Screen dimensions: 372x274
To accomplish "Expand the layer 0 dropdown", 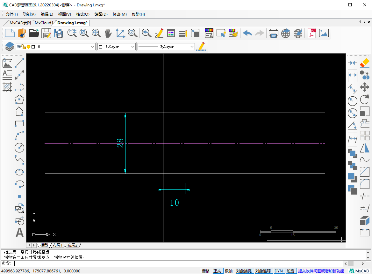I will tap(93, 47).
